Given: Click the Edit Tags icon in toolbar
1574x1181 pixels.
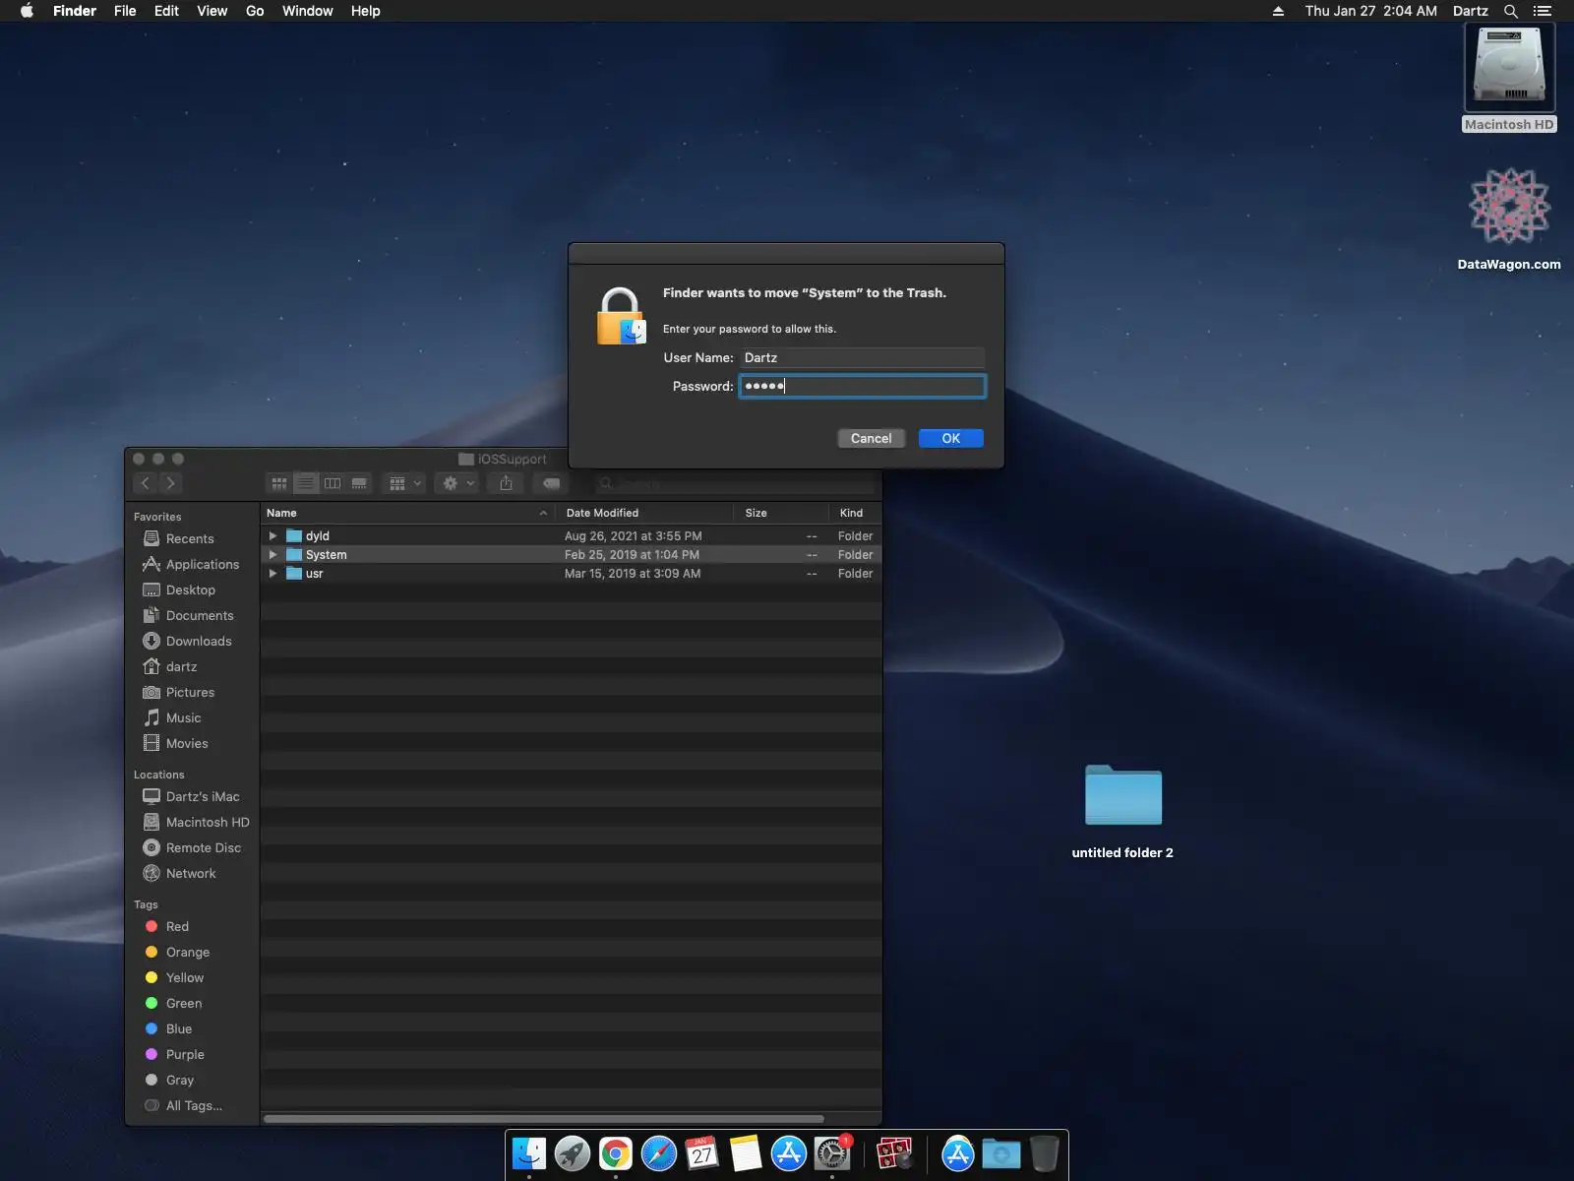Looking at the screenshot, I should coord(552,483).
